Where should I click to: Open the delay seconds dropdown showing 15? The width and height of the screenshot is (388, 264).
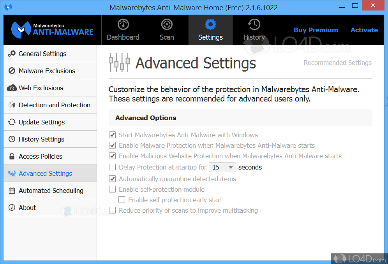pos(222,167)
